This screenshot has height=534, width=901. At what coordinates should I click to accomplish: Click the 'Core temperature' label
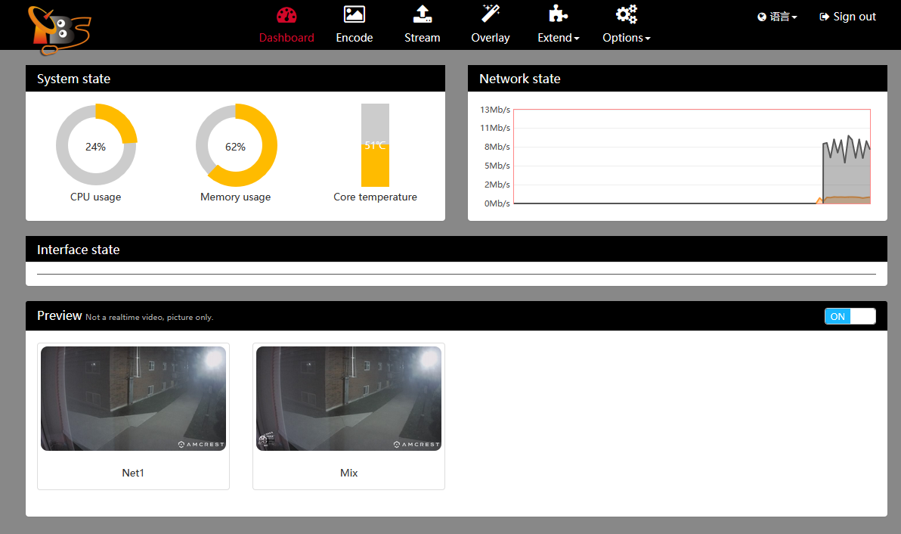click(x=375, y=197)
